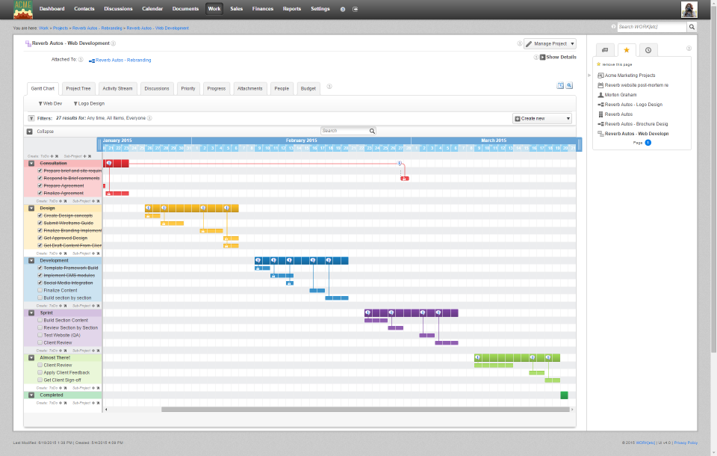This screenshot has height=456, width=717.
Task: Open the Manage Project dropdown
Action: [x=550, y=43]
